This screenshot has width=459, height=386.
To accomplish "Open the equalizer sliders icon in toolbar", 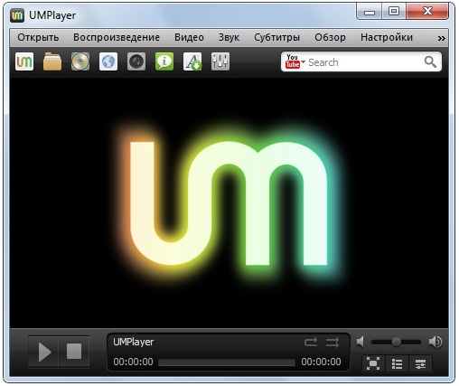I will (220, 61).
